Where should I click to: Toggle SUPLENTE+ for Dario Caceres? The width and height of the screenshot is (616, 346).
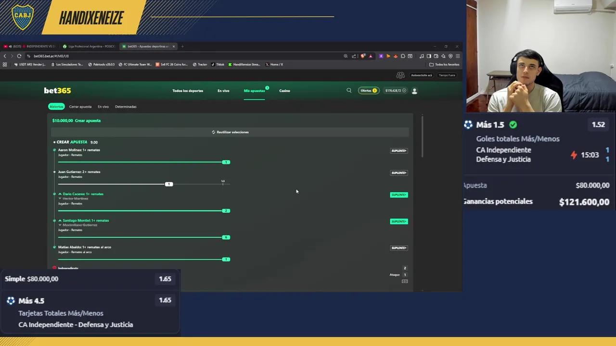point(399,195)
